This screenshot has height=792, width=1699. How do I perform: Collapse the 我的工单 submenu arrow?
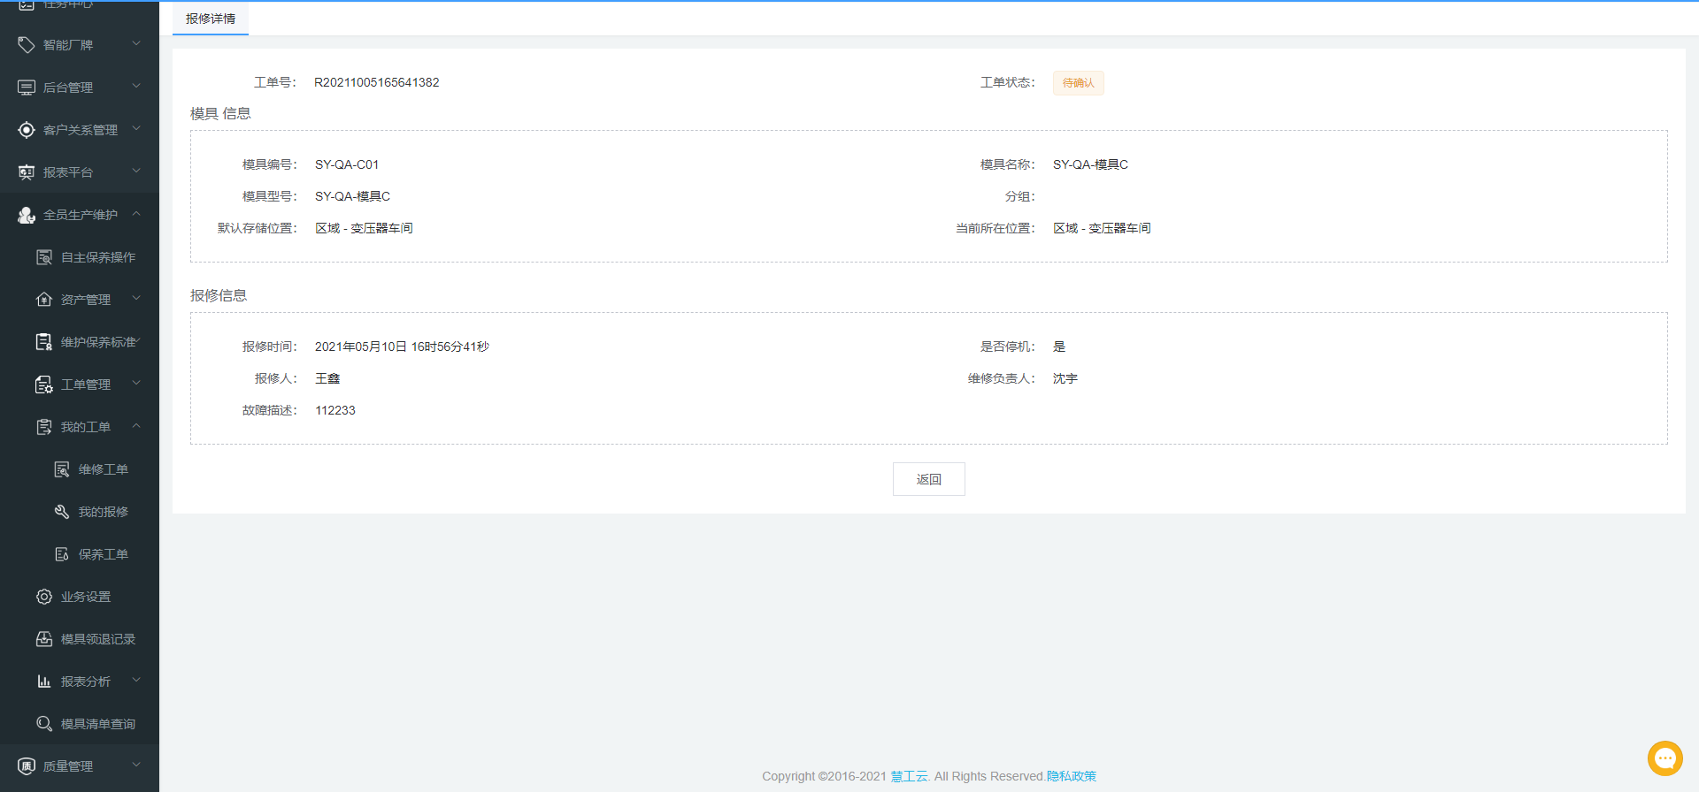[136, 426]
